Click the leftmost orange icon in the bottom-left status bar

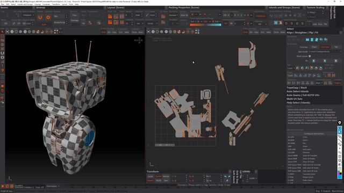[3, 186]
